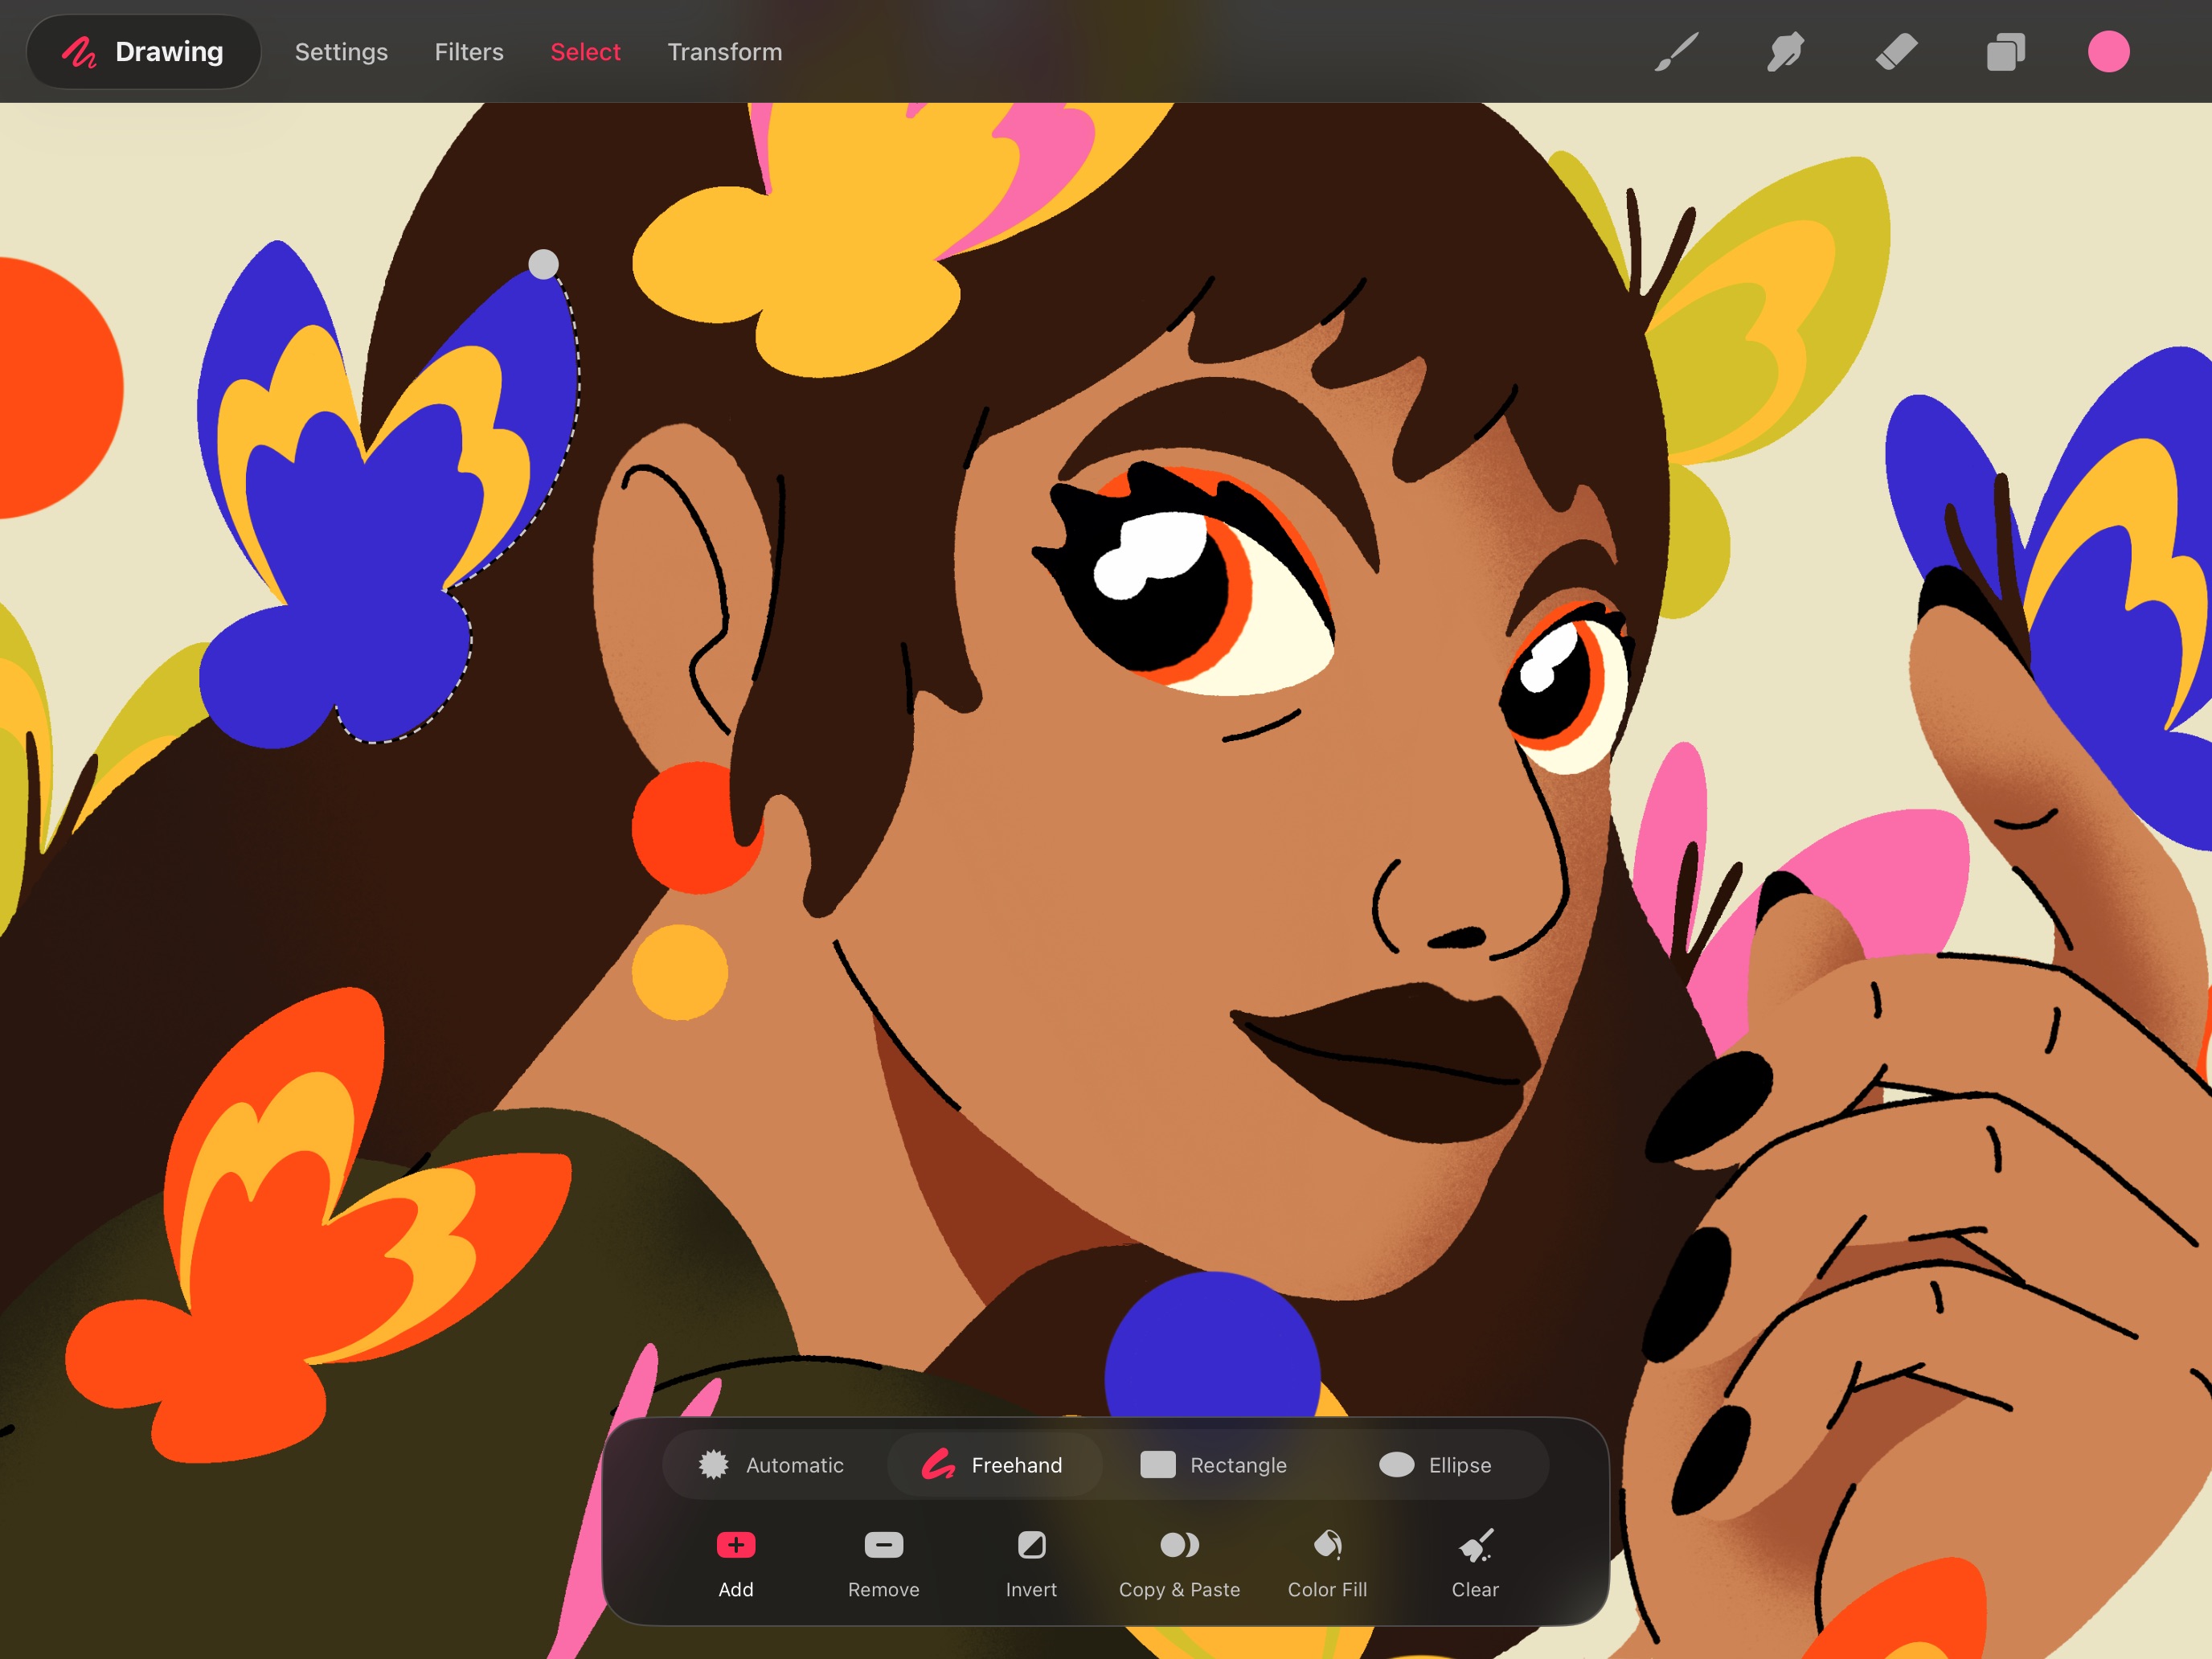2212x1659 pixels.
Task: Apply Color Fill to the selection
Action: [1327, 1546]
